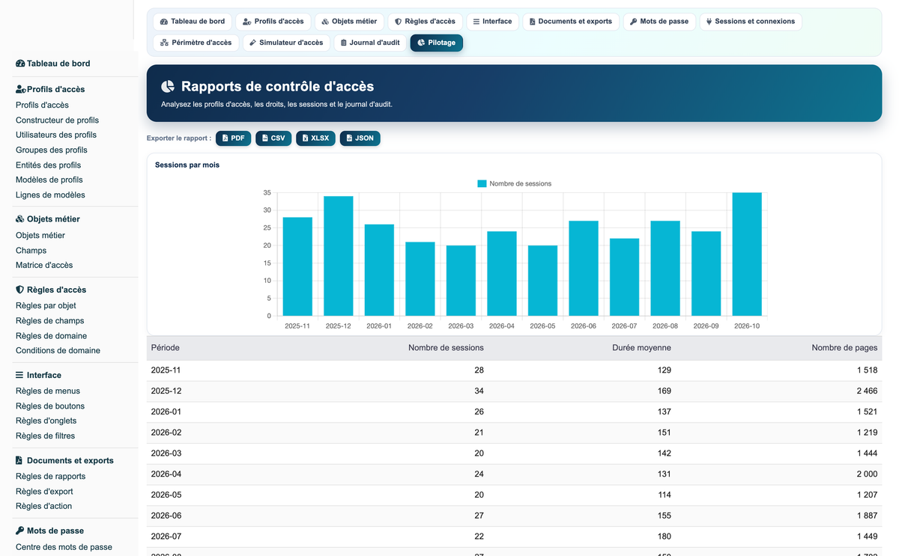
Task: Toggle the Nombre de sessions legend color swatch
Action: 482,183
